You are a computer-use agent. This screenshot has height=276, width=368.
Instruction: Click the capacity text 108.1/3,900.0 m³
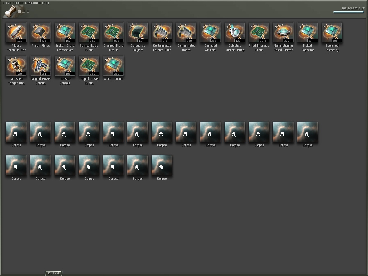click(x=353, y=8)
